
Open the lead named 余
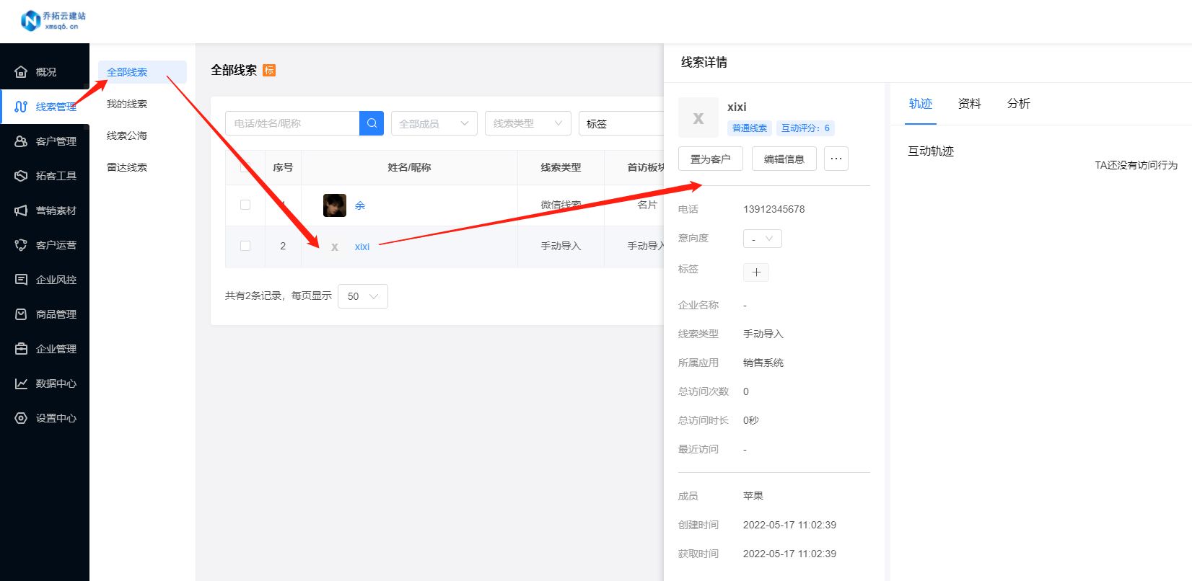[360, 205]
